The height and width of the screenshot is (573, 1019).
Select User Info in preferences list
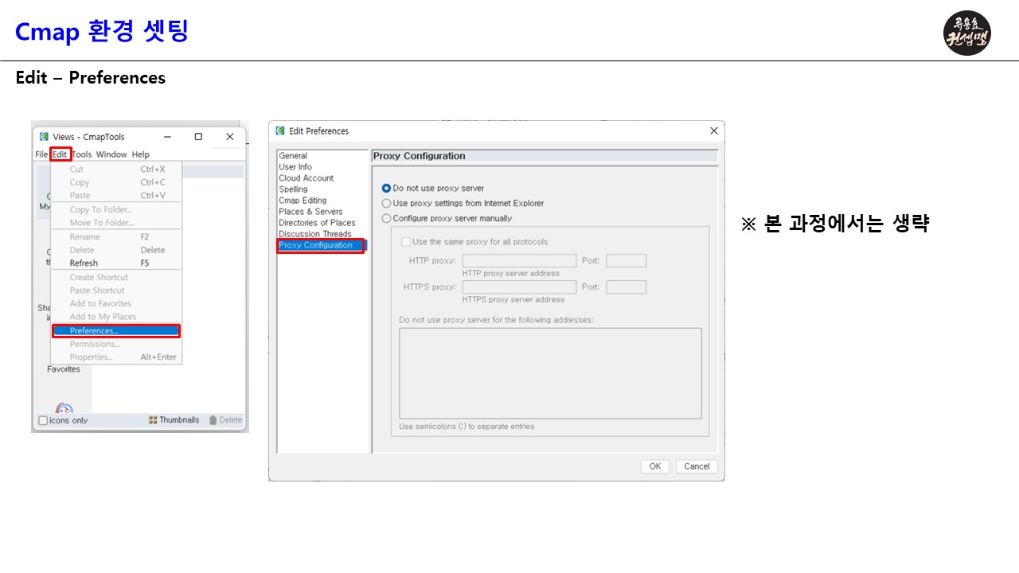[295, 167]
